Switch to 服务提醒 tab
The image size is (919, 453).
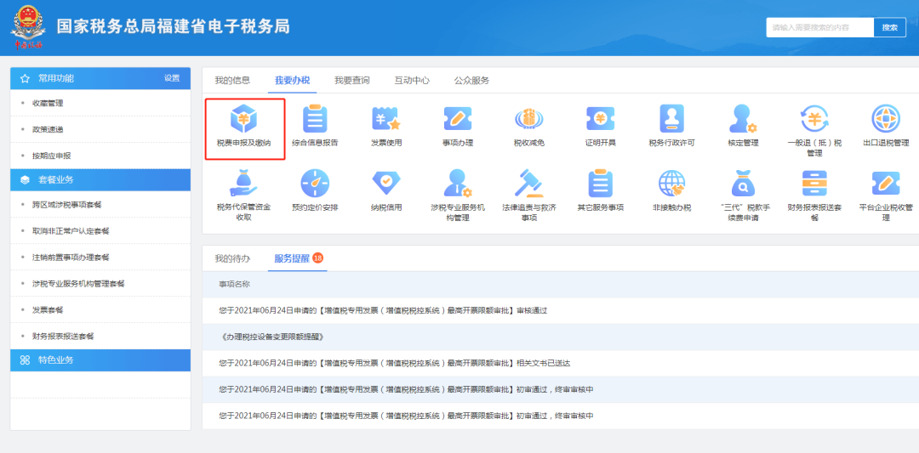292,258
